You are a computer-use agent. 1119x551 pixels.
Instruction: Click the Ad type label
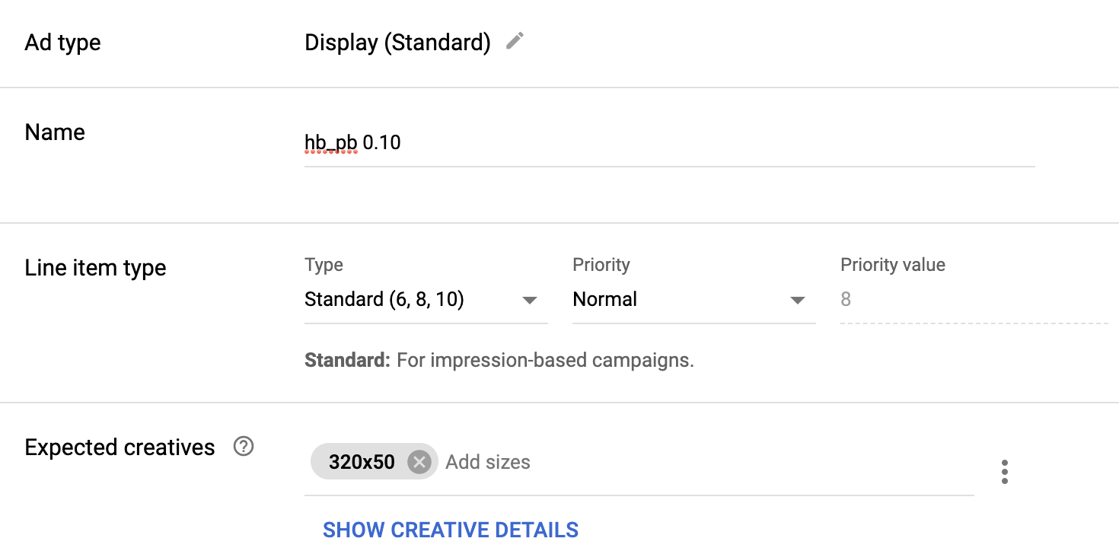62,43
